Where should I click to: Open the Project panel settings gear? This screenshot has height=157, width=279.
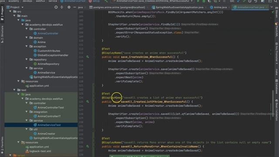[x=69, y=7]
